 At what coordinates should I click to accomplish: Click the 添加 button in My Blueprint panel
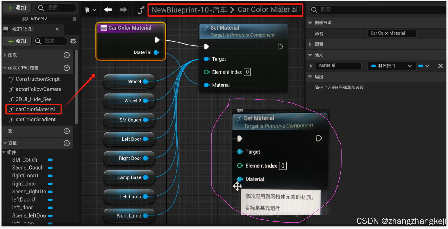pyautogui.click(x=17, y=41)
